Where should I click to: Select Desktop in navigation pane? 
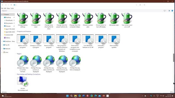(8, 17)
